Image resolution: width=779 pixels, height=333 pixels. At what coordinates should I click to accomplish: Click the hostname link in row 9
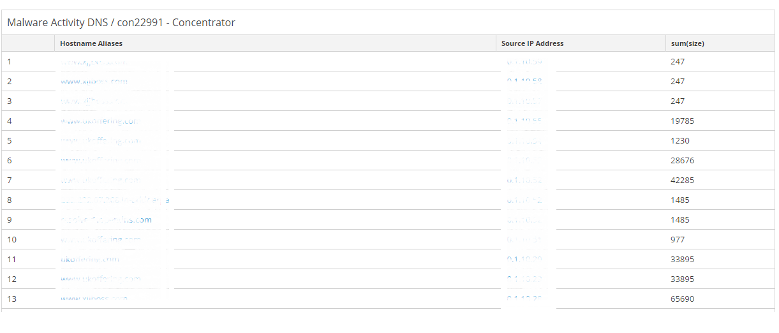click(x=106, y=220)
